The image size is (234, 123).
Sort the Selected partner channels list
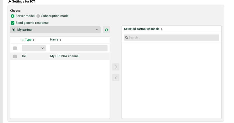[161, 29]
